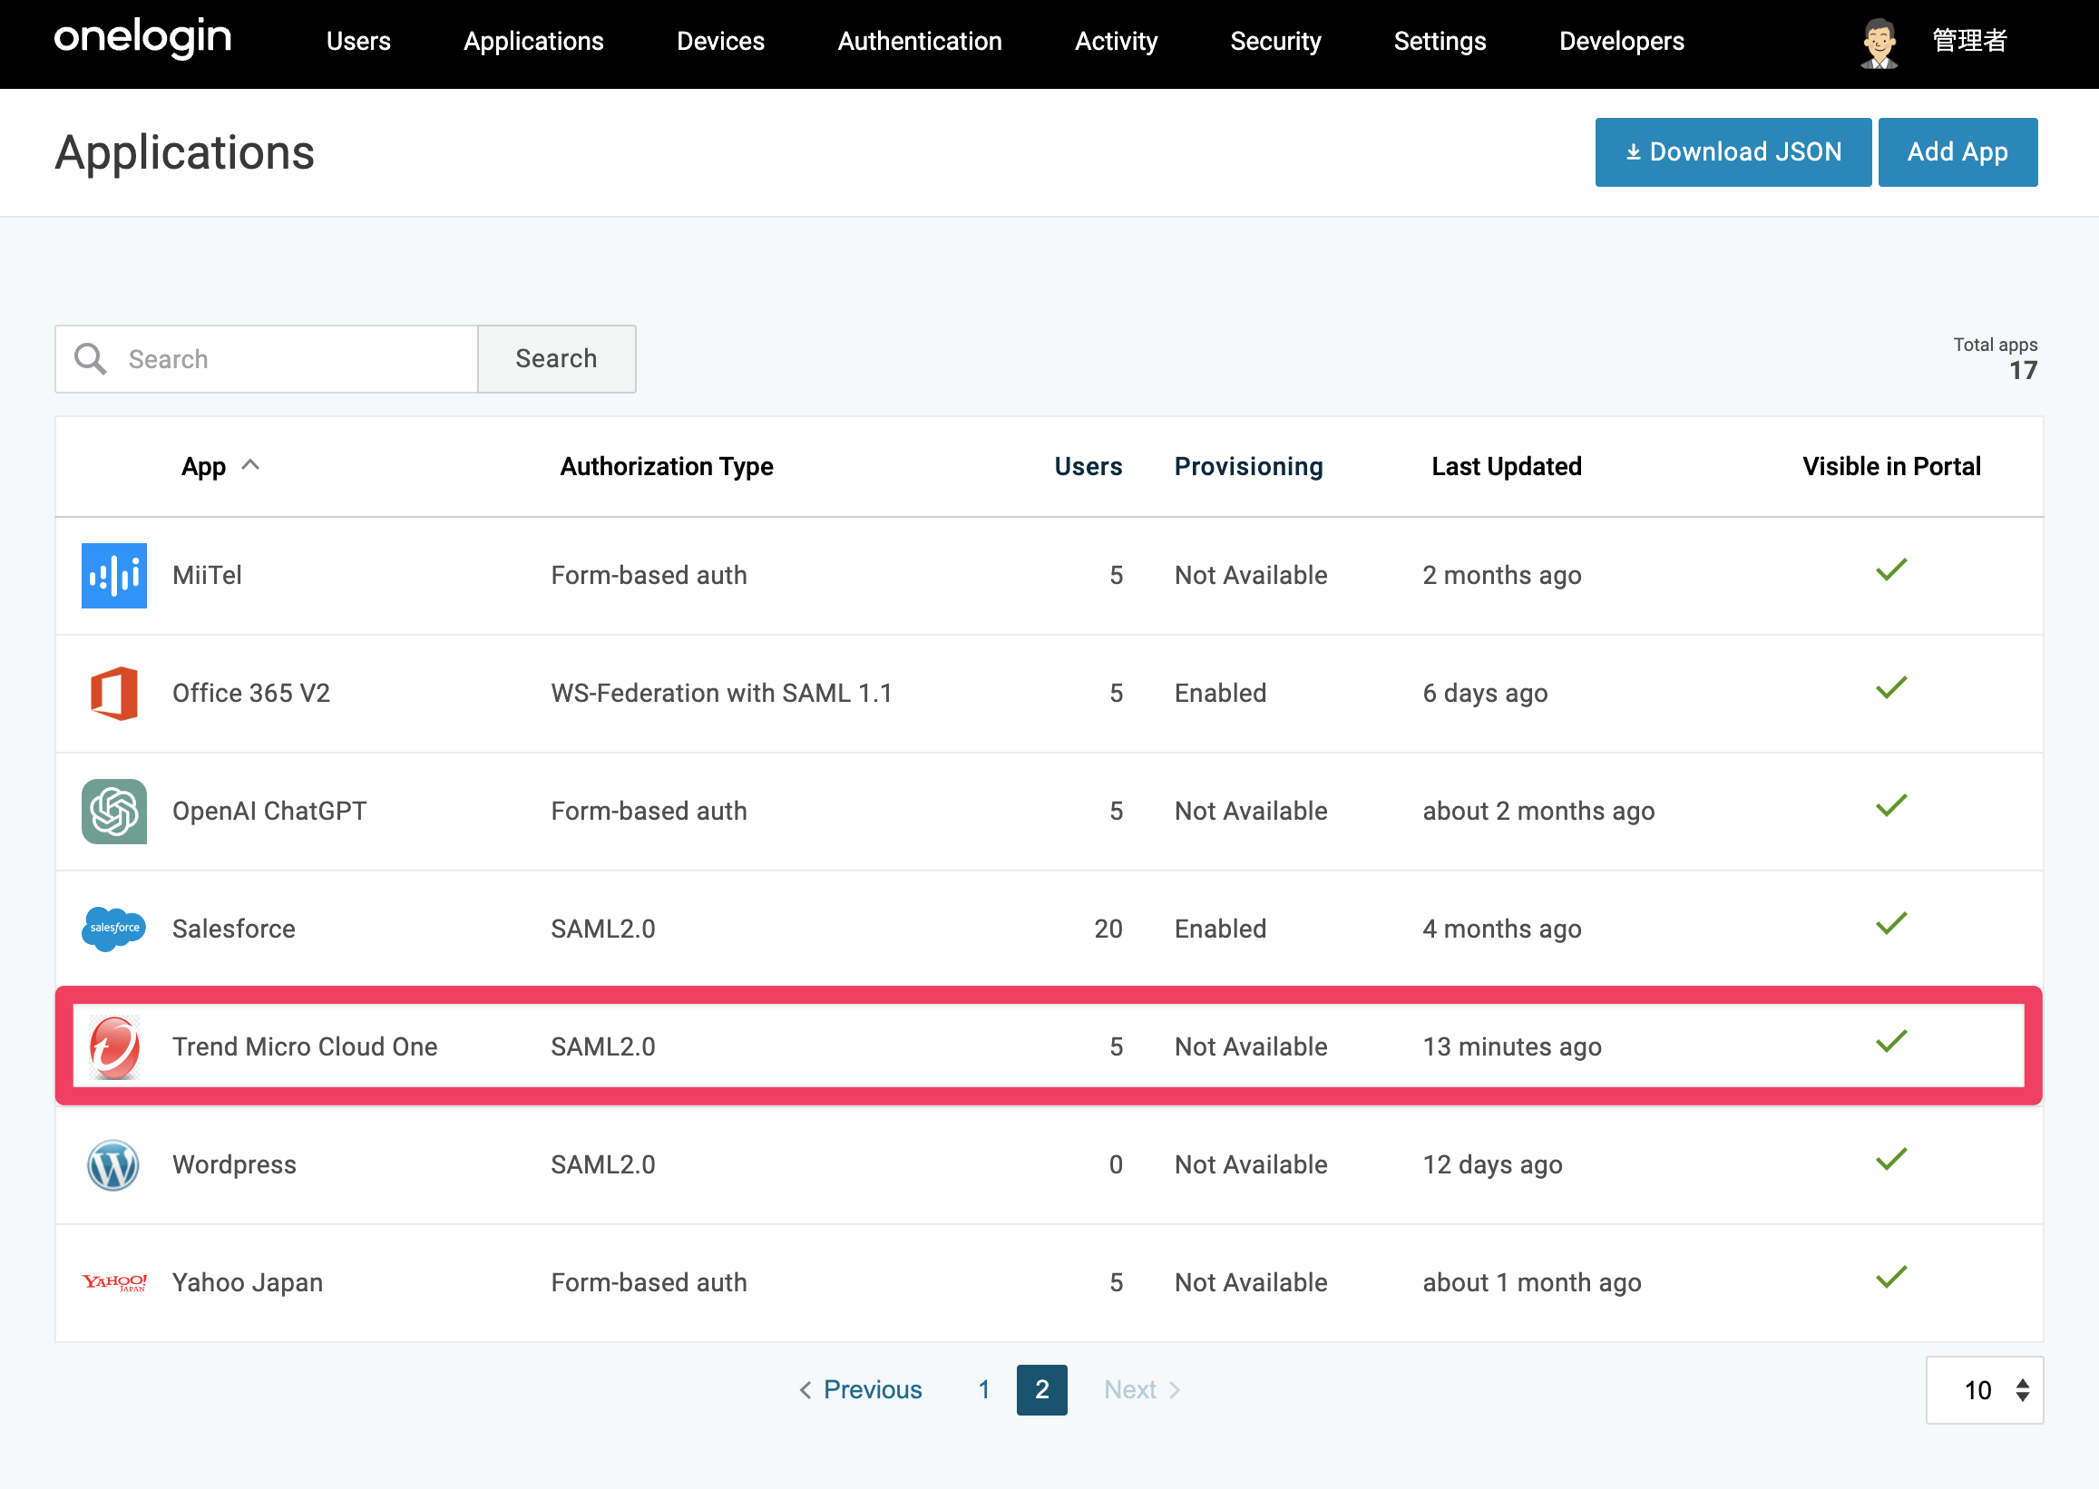Click the Download JSON button
This screenshot has width=2099, height=1489.
[x=1733, y=152]
